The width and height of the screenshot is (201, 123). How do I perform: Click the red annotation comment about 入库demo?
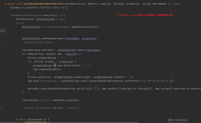click(x=144, y=15)
